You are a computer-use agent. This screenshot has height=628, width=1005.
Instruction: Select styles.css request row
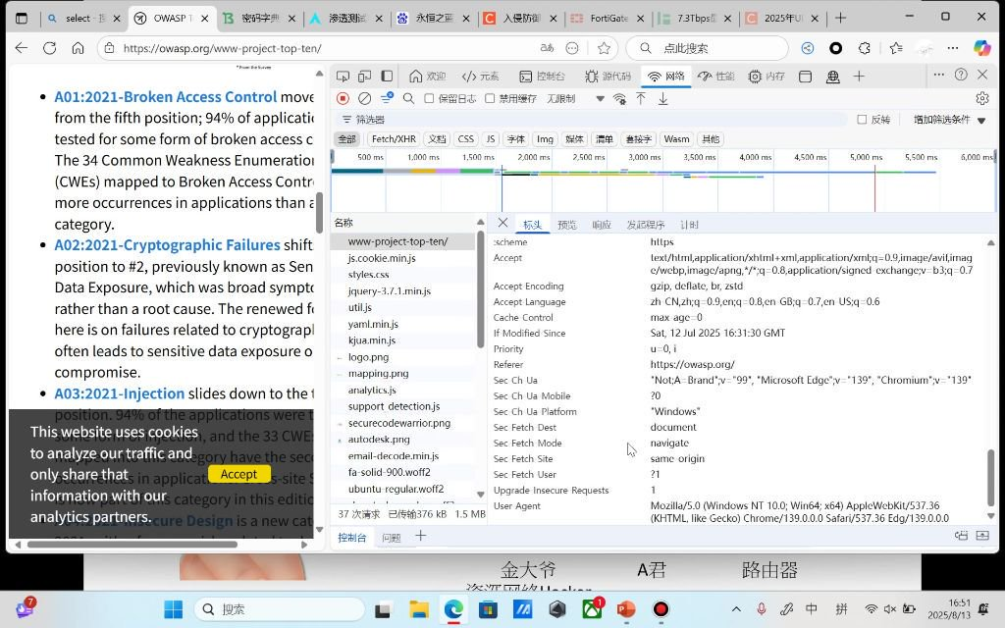point(403,275)
